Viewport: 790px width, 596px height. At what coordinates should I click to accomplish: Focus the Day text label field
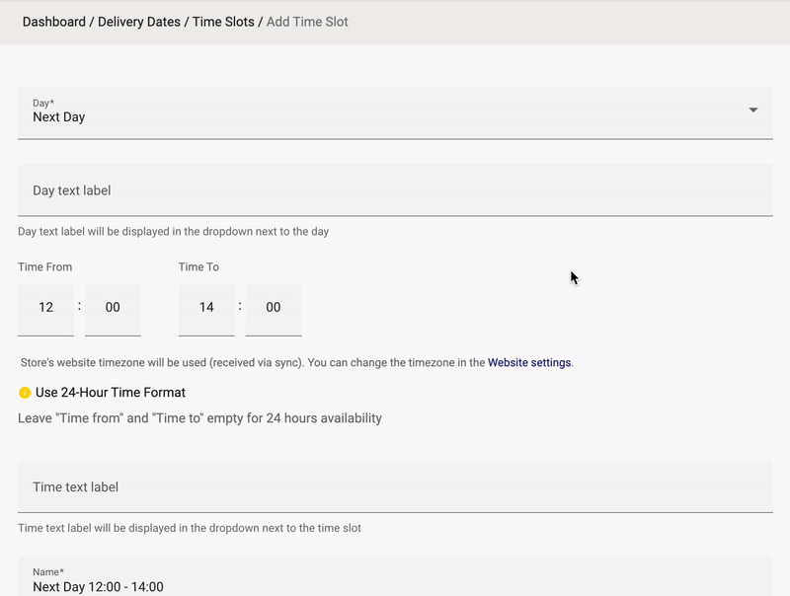pyautogui.click(x=395, y=190)
